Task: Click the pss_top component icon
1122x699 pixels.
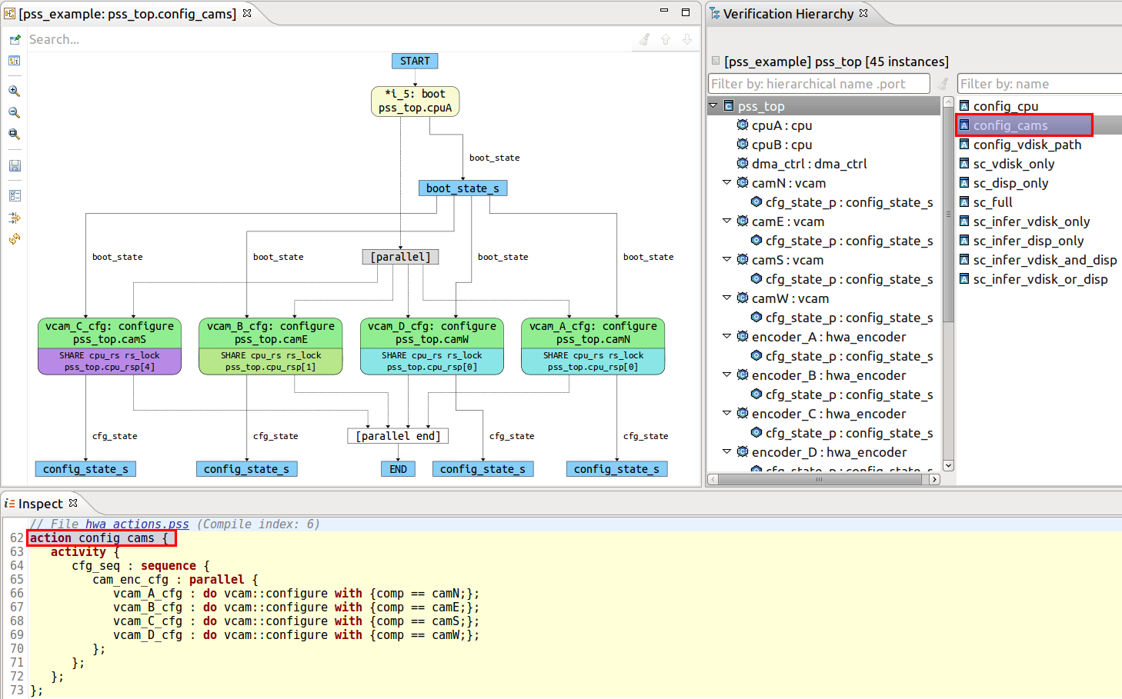Action: (x=729, y=106)
